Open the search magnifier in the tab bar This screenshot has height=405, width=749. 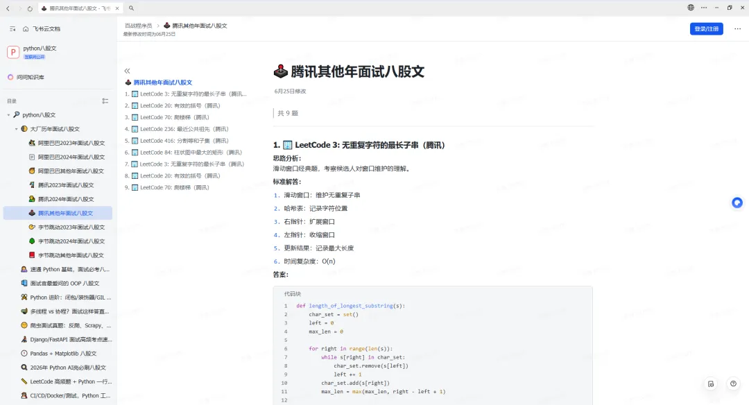[x=131, y=8]
